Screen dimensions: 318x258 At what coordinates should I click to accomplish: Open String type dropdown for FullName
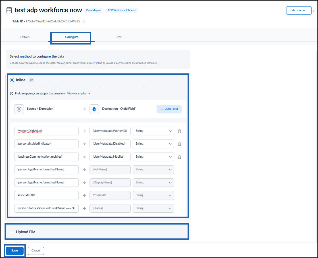pyautogui.click(x=153, y=170)
